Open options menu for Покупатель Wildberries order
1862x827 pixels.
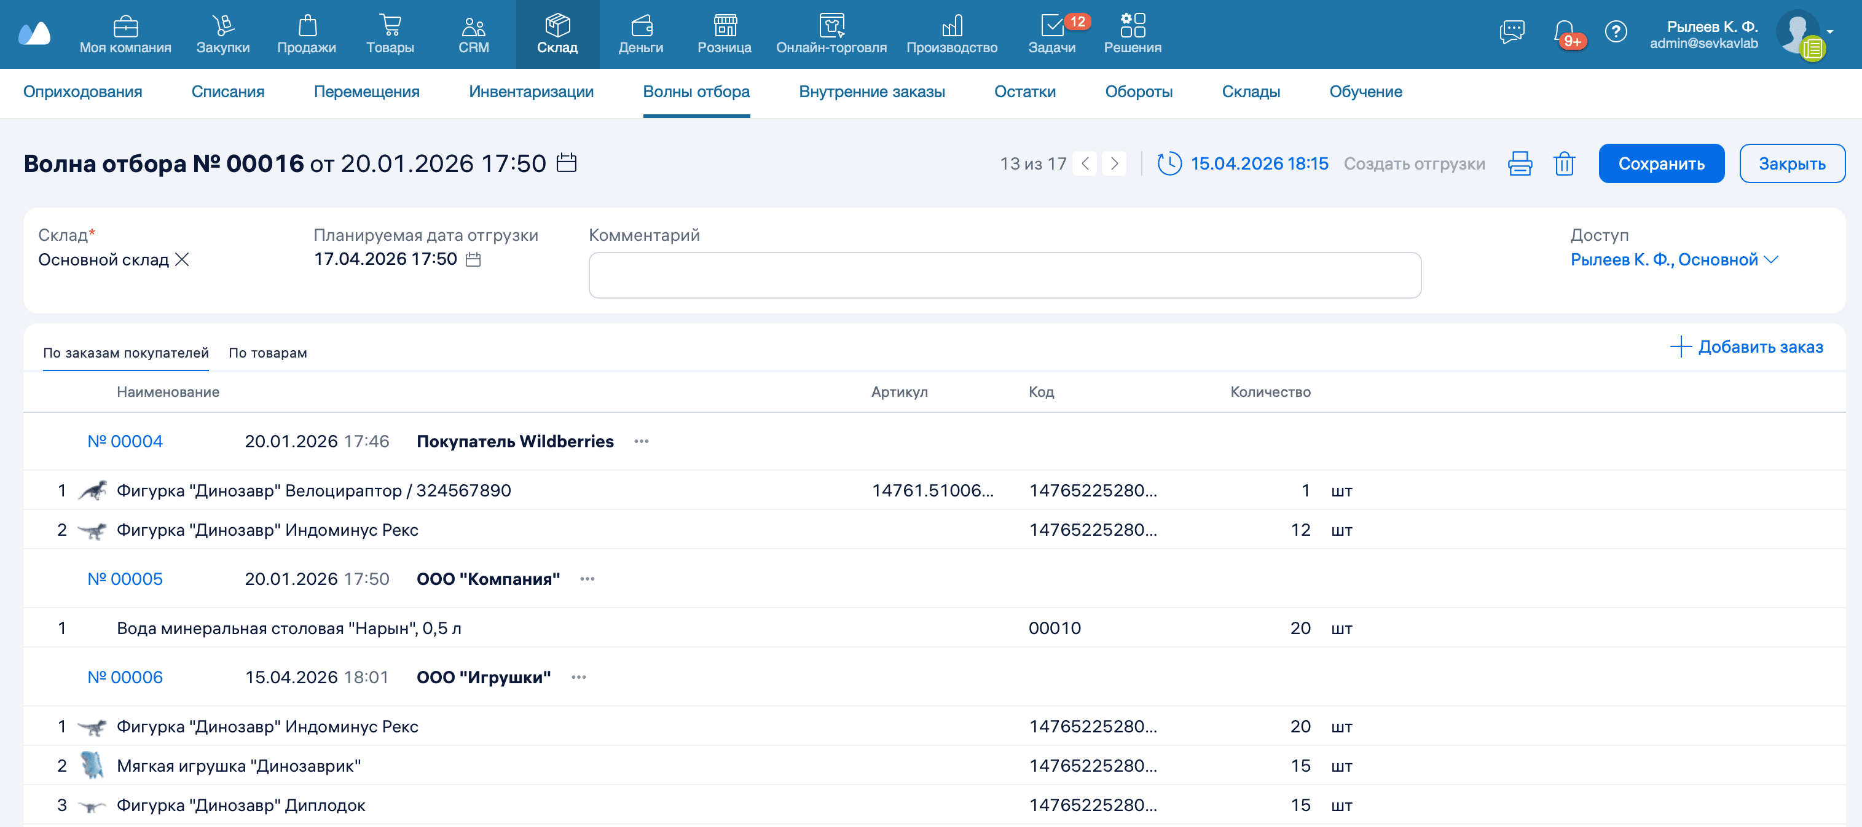click(641, 441)
